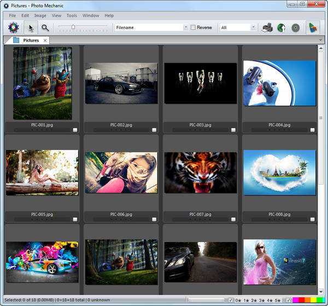Close the Pictures tab
Viewport: 328px width, 306px height.
(x=45, y=40)
